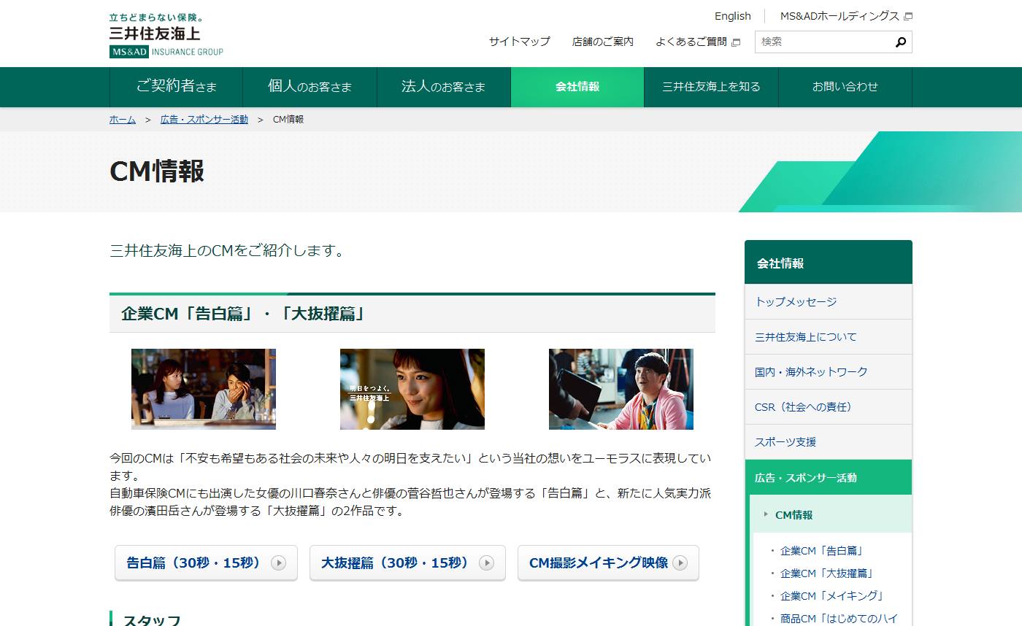
Task: Select 個人のお客さま navigation tab
Action: click(310, 87)
